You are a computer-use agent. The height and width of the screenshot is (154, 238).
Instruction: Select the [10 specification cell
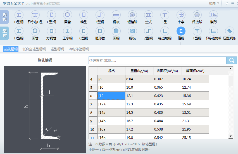point(111,87)
